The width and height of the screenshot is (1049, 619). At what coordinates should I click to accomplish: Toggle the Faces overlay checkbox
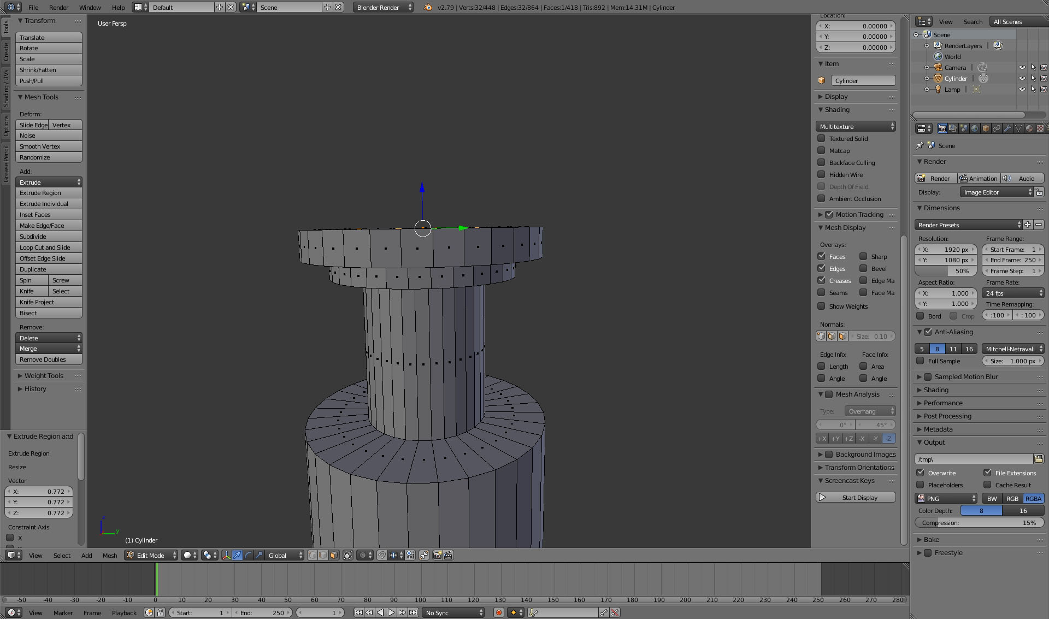point(821,256)
